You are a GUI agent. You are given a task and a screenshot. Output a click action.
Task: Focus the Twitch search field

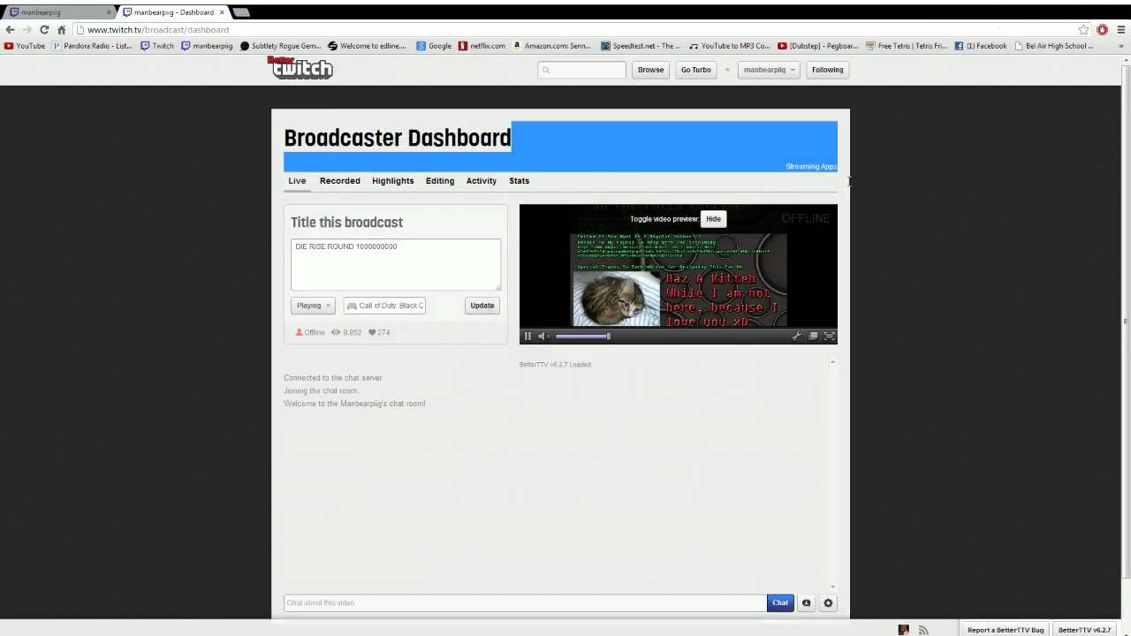pyautogui.click(x=581, y=70)
